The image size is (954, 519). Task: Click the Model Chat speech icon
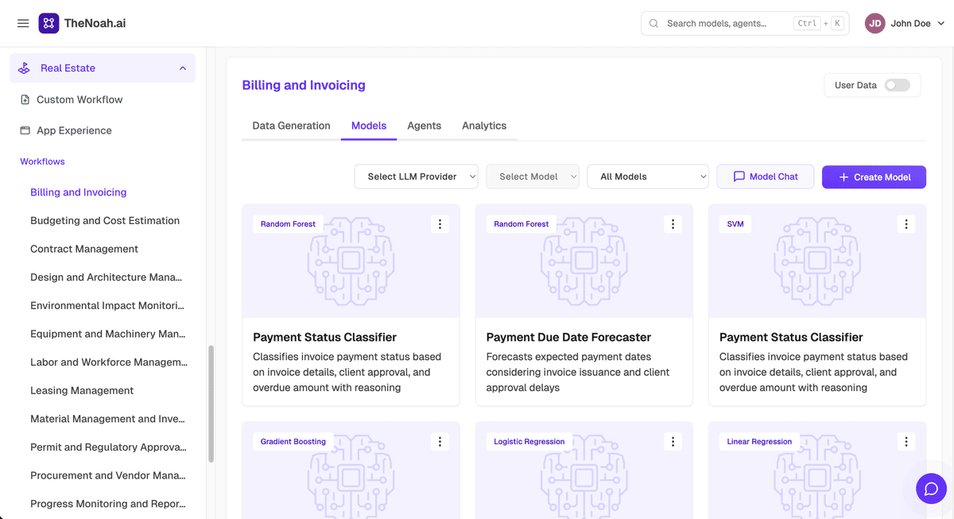739,176
